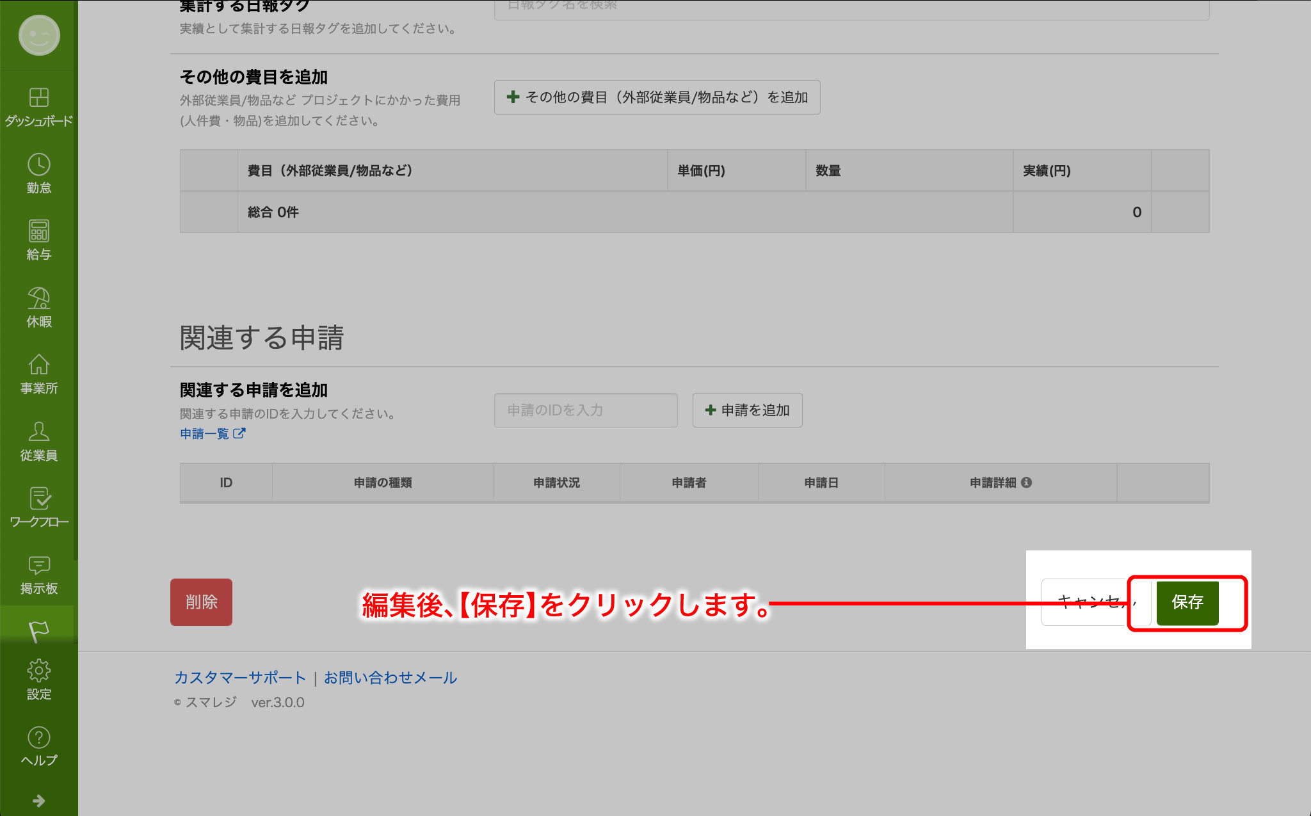Click the red 削除 delete button
1311x816 pixels.
pos(201,602)
